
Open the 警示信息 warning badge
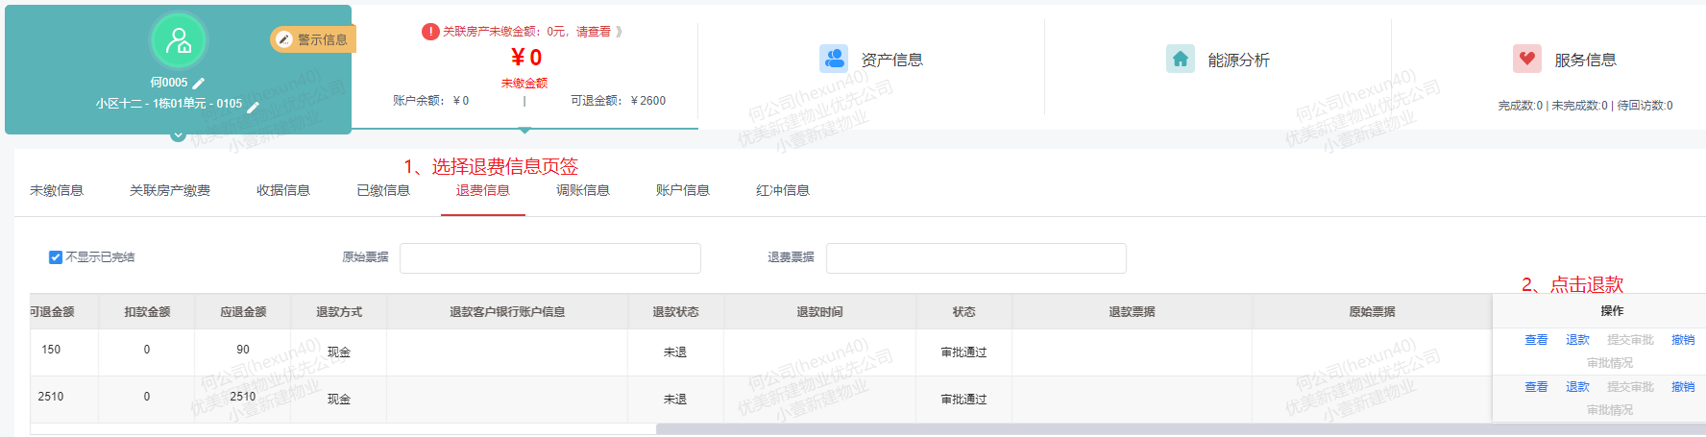click(x=312, y=39)
